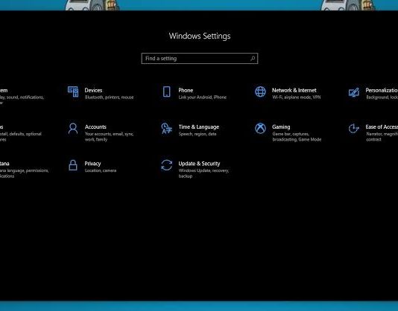Focus the Find a setting field

tap(200, 58)
